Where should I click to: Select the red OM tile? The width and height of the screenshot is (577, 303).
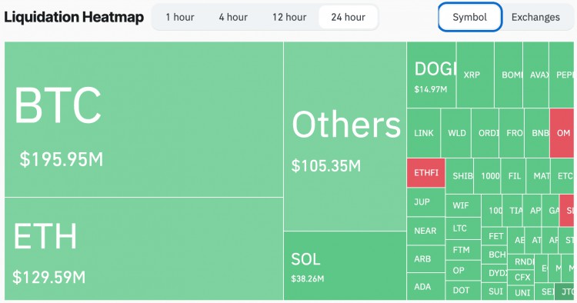coord(562,133)
